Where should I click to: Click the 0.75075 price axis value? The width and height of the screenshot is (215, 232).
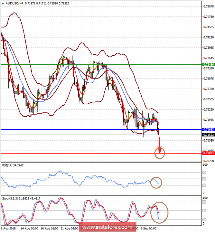tap(209, 6)
